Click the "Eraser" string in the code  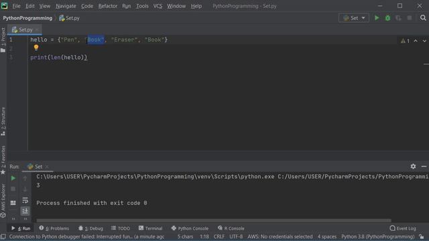124,40
